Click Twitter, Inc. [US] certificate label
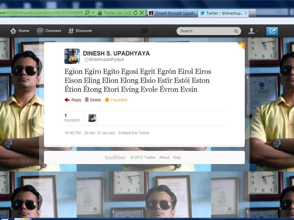 tap(118, 13)
